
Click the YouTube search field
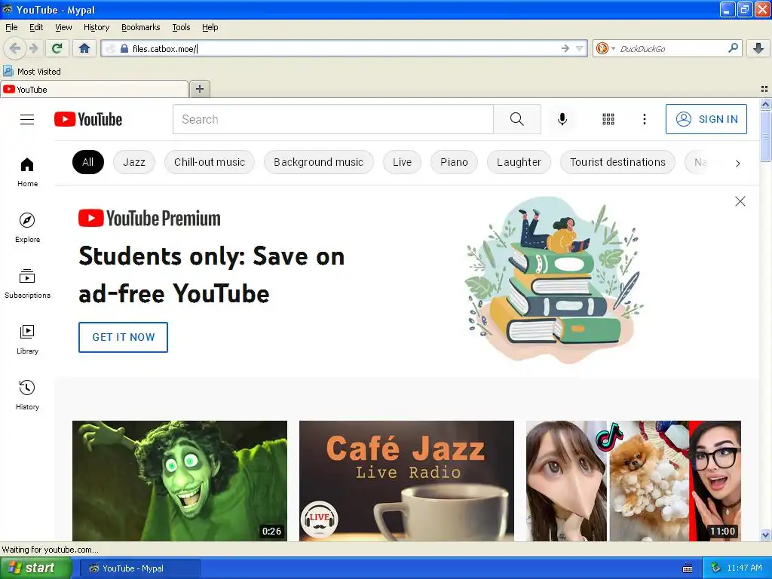[x=332, y=119]
